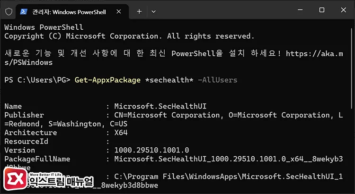The width and height of the screenshot is (355, 194).
Task: Click the ResourceId field label
Action: [26, 142]
